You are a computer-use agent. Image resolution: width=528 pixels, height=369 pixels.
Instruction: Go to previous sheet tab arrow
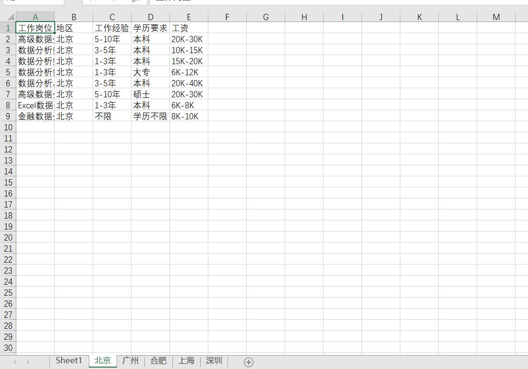point(15,362)
